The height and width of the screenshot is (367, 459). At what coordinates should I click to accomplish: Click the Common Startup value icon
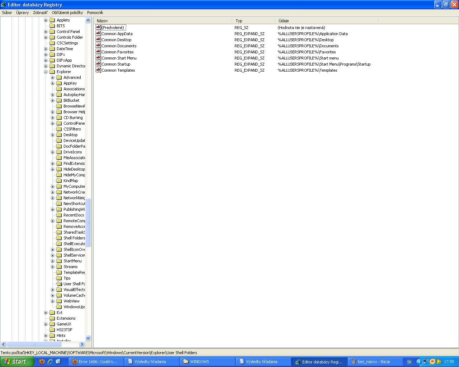[x=98, y=64]
